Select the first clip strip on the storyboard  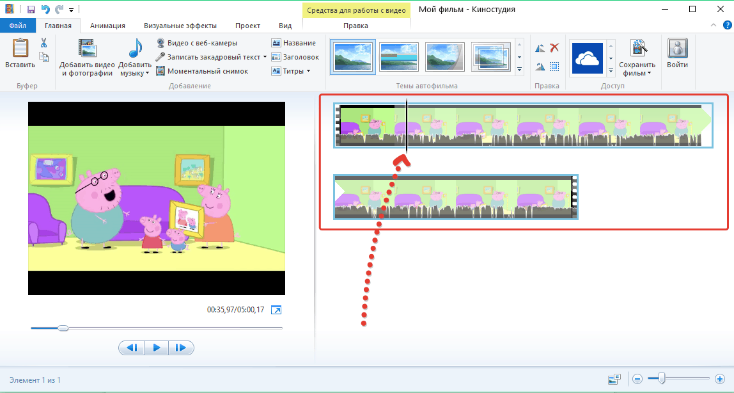pos(524,126)
